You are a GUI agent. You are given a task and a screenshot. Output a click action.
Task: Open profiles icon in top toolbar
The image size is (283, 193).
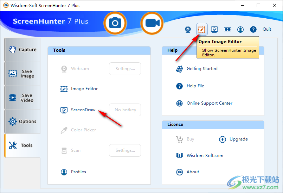click(240, 29)
